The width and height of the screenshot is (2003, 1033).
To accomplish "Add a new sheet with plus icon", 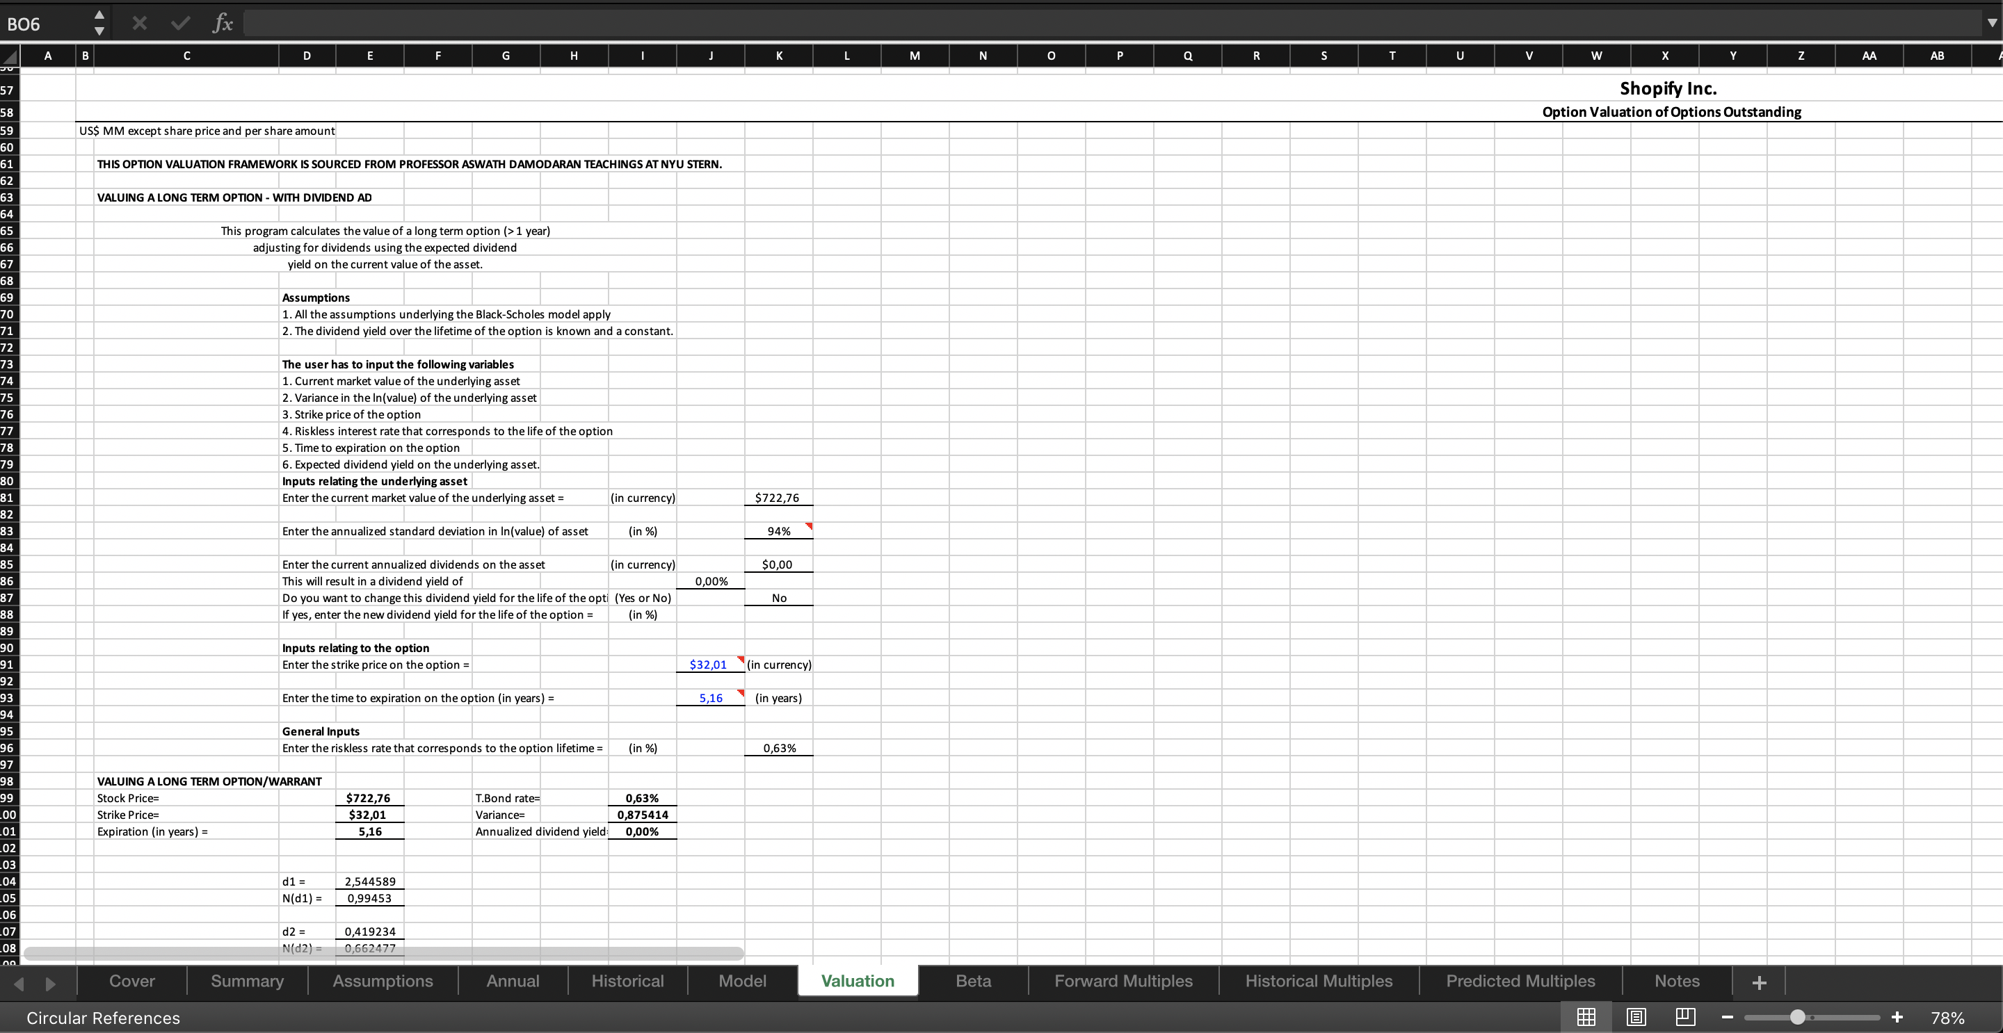I will 1760,982.
